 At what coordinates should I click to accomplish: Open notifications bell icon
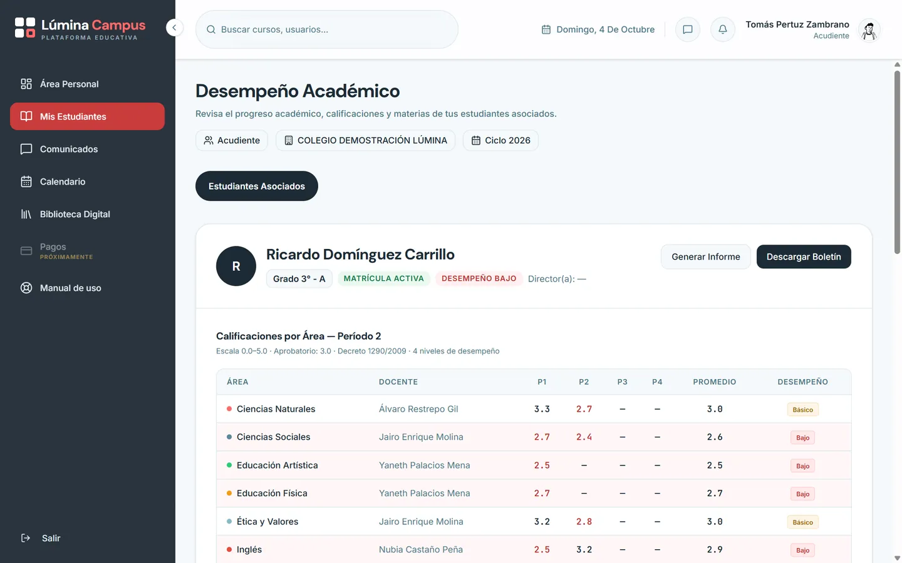[x=722, y=29]
